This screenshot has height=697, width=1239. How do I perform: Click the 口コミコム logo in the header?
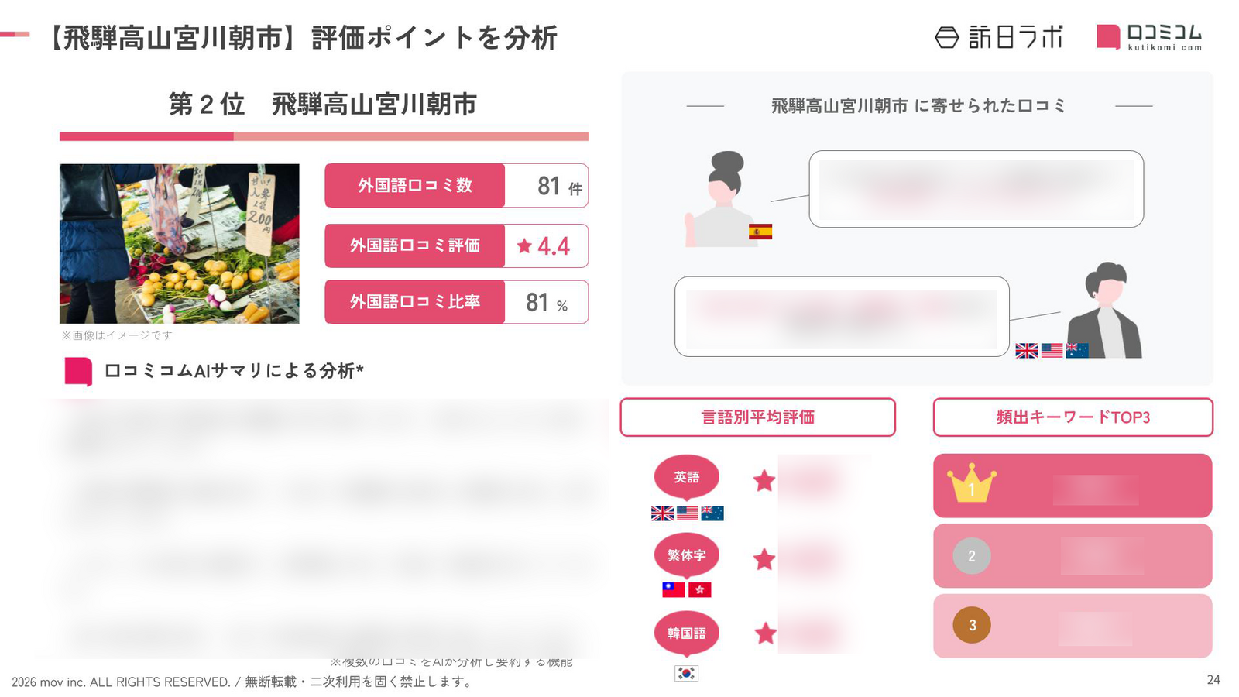[x=1149, y=36]
